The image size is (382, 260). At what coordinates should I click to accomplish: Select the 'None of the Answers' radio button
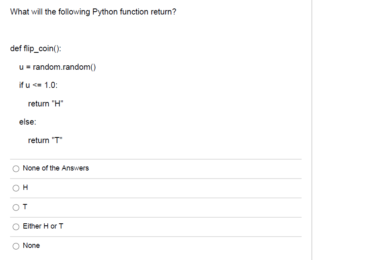16,168
